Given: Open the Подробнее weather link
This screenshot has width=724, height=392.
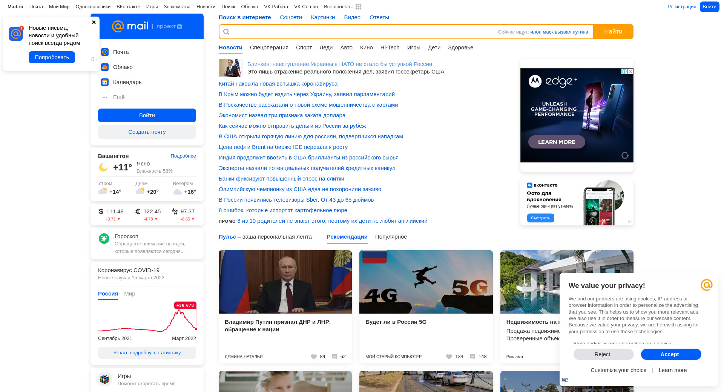Looking at the screenshot, I should 183,156.
